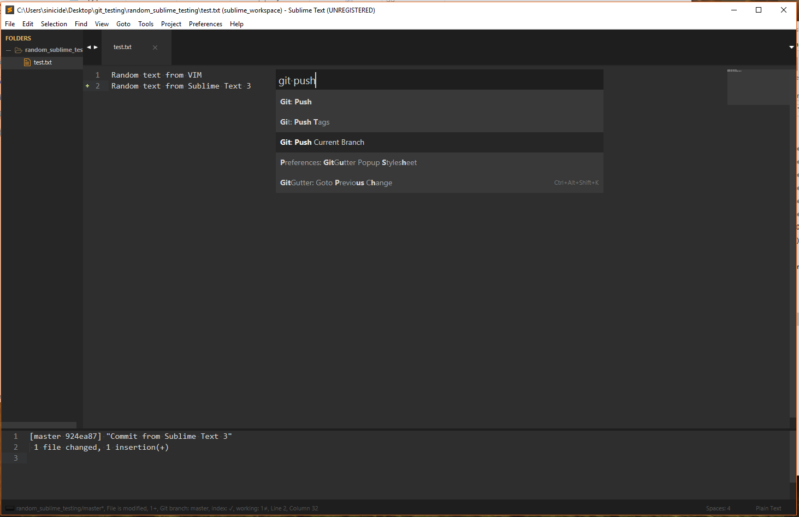Click the command palette input field
Image resolution: width=799 pixels, height=517 pixels.
coord(440,80)
